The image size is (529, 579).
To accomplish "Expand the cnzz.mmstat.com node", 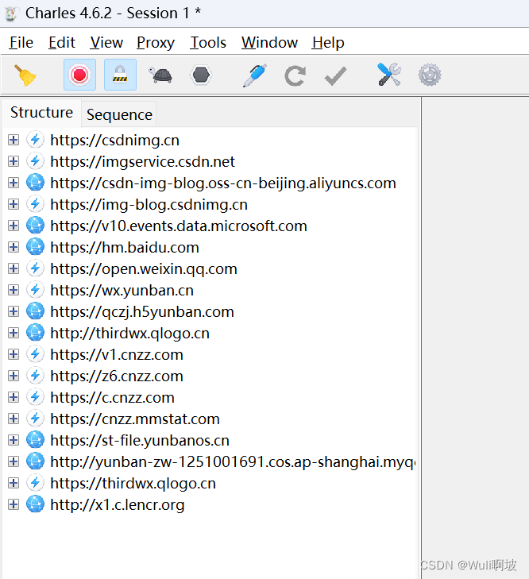I will click(14, 419).
